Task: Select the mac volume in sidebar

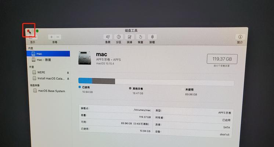Action: 48,54
